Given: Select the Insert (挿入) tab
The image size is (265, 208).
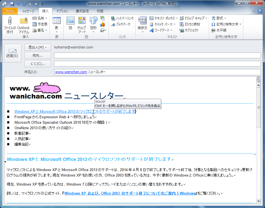Looking at the screenshot, I should coord(45,11).
